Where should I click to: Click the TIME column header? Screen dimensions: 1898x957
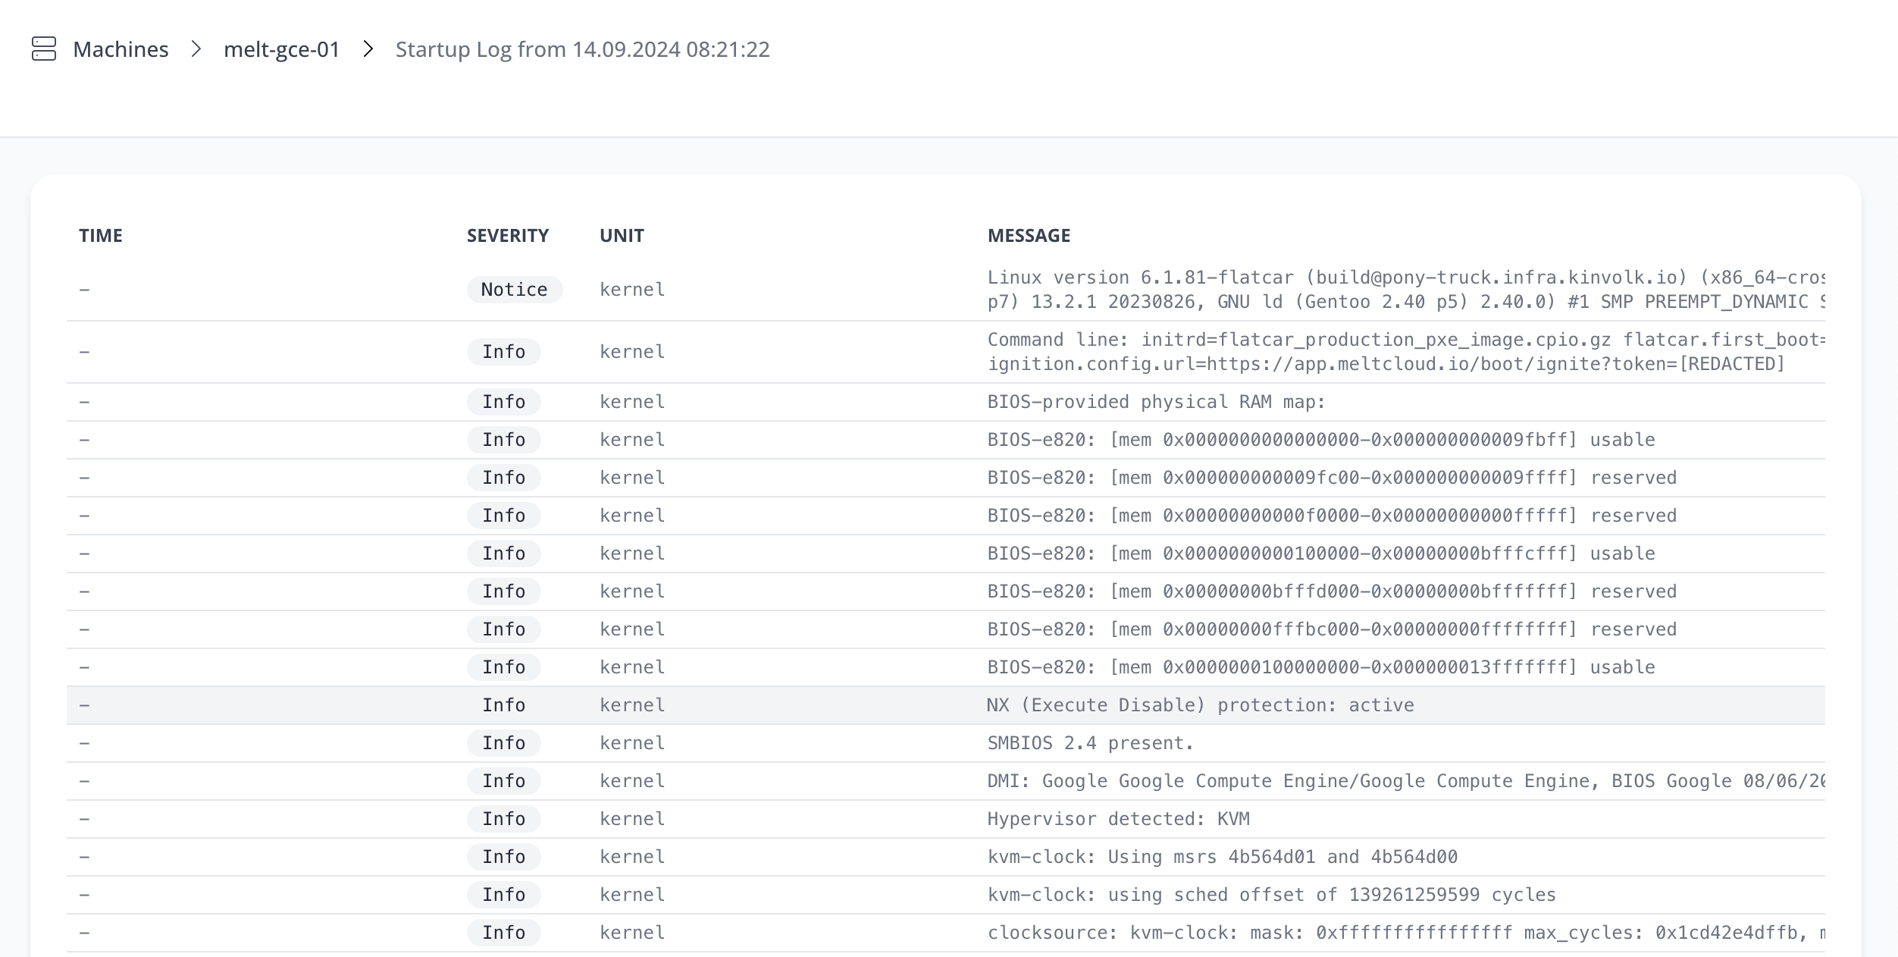tap(101, 236)
